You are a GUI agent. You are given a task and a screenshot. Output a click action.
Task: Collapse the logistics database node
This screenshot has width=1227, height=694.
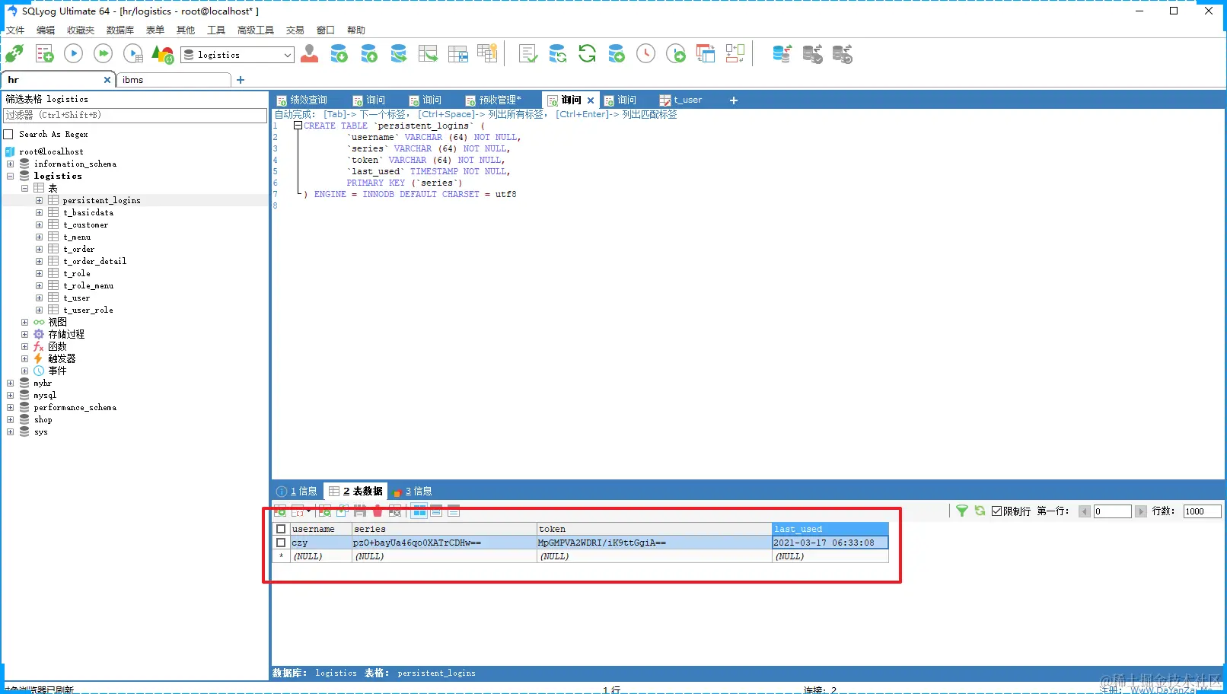point(10,176)
